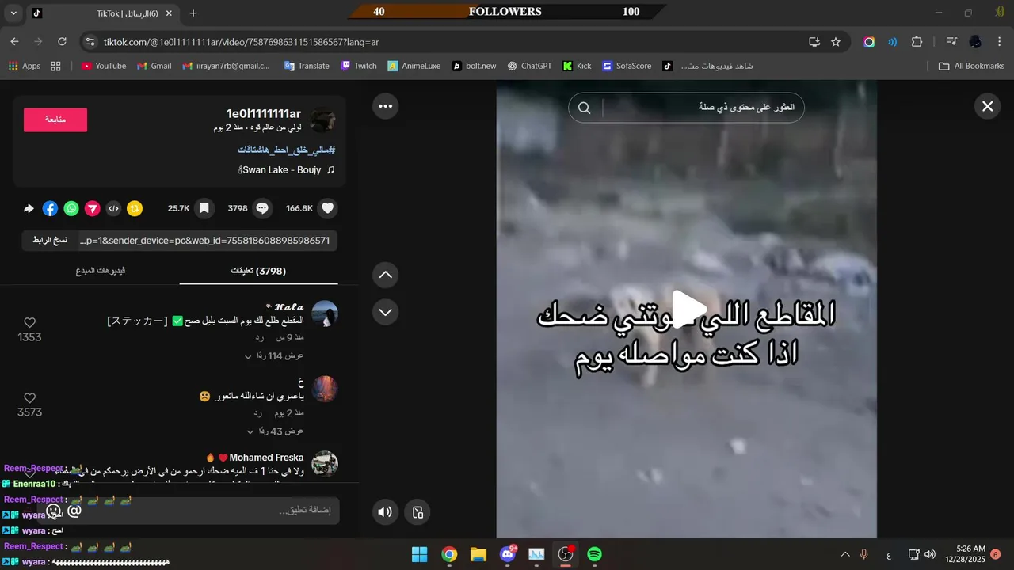Open comments via the speech bubble icon
Viewport: 1014px width, 570px height.
point(262,208)
